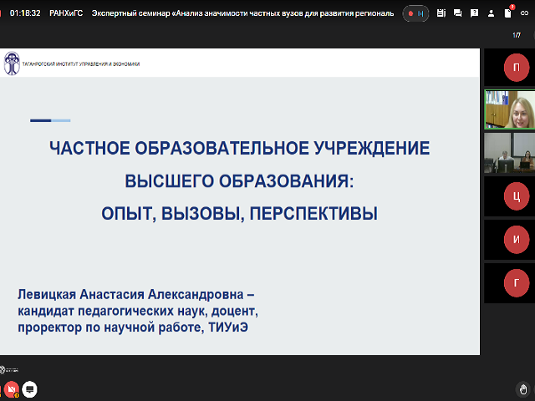Click the Экспертный семинар meeting title
Screen dimensions: 535x401
pos(242,13)
